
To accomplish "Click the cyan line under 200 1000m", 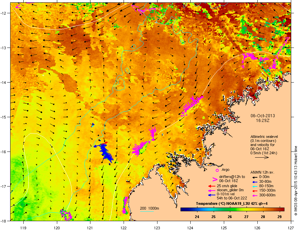I will [147, 211].
